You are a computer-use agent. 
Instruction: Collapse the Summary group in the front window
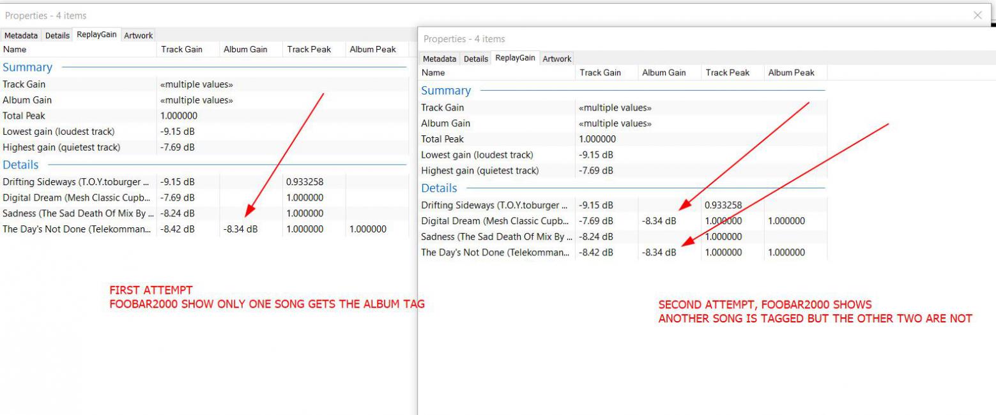[446, 91]
